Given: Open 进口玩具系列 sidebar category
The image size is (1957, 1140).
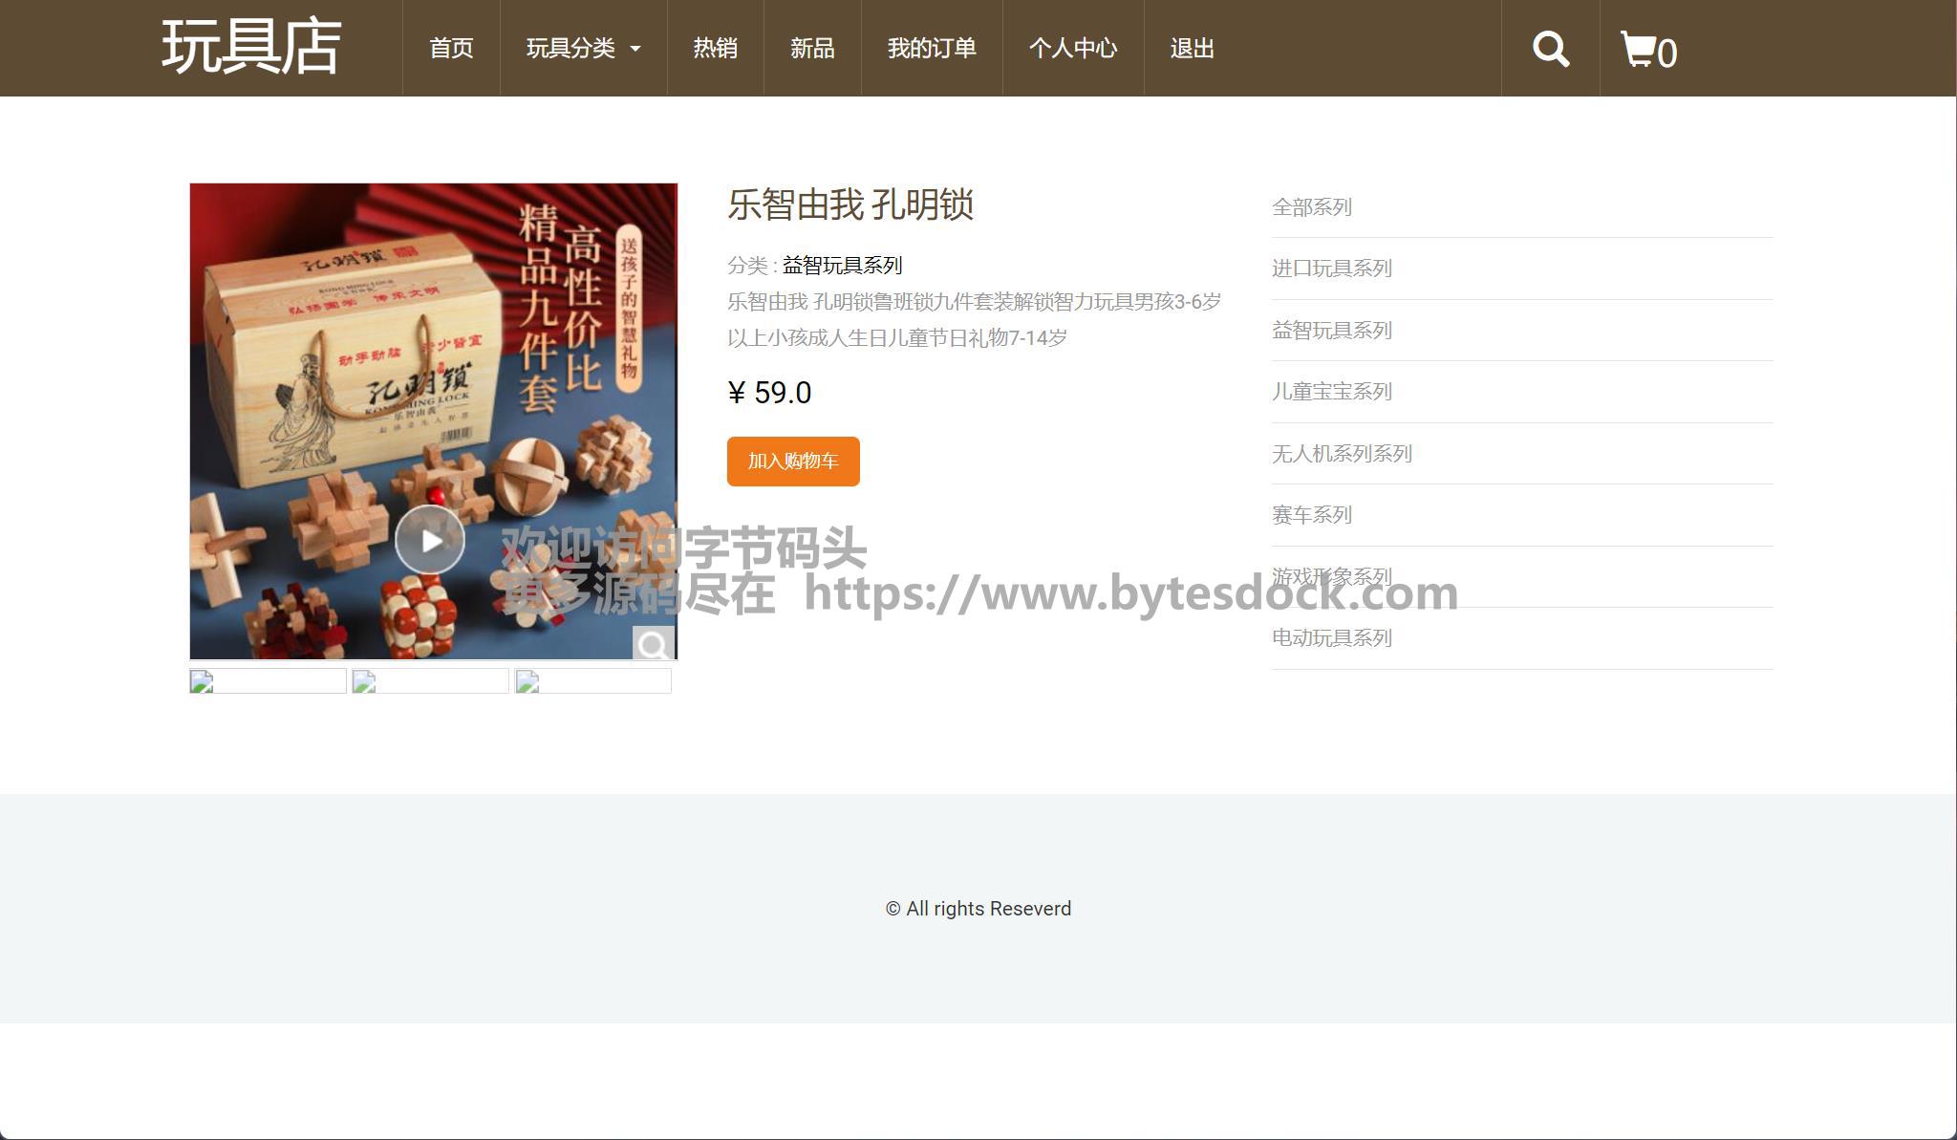Looking at the screenshot, I should tap(1331, 269).
